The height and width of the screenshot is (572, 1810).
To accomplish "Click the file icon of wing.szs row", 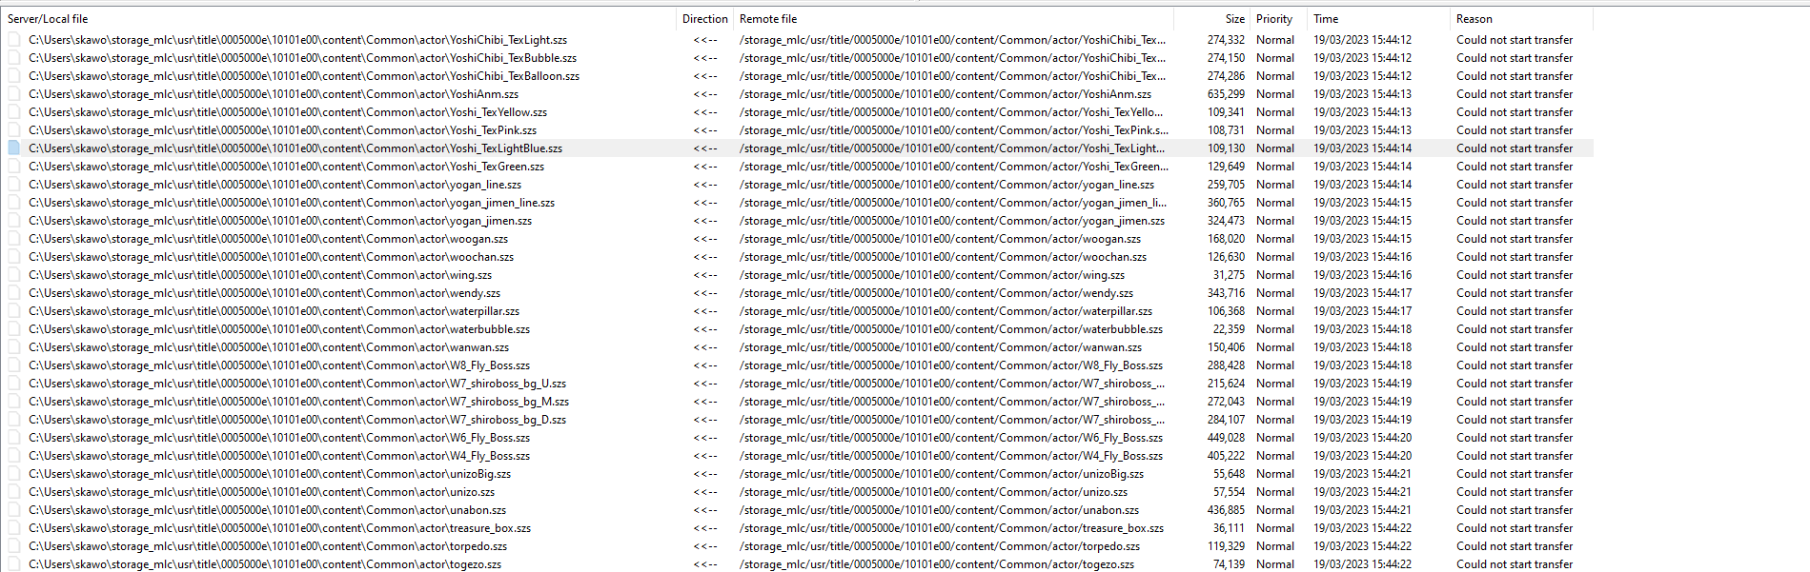I will coord(14,275).
